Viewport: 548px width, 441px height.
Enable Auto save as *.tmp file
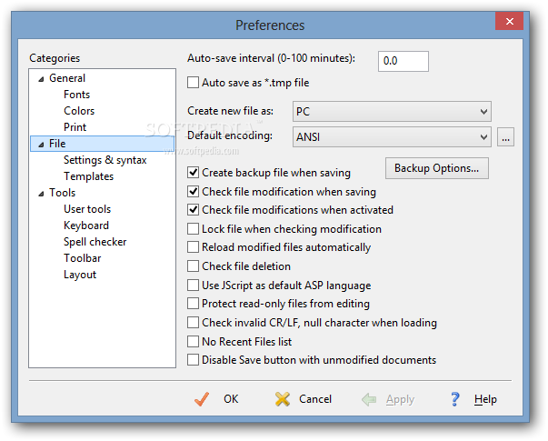(x=193, y=83)
